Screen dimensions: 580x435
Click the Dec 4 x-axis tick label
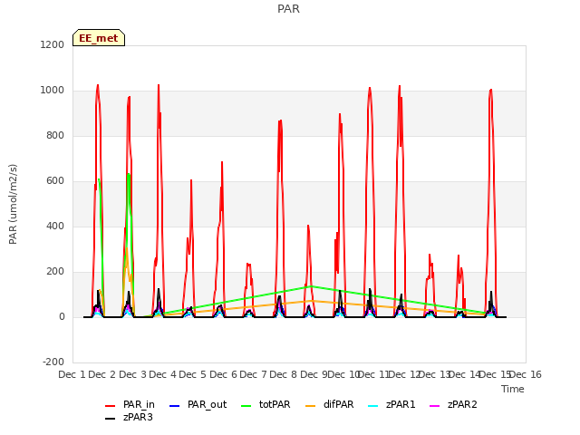163,374
